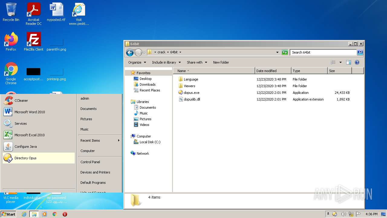
Task: Click the Explorer Forward button
Action: [138, 52]
